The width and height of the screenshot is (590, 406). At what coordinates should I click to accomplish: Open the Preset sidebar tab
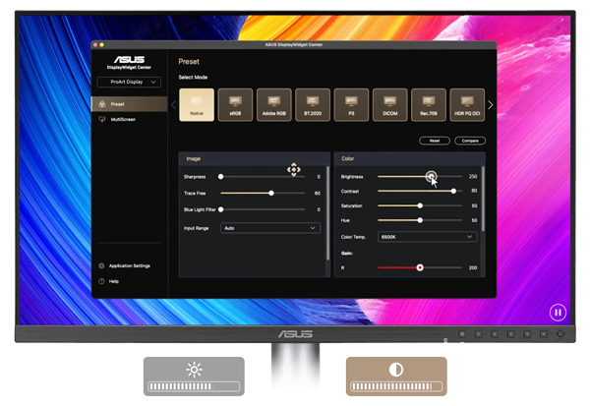[130, 104]
